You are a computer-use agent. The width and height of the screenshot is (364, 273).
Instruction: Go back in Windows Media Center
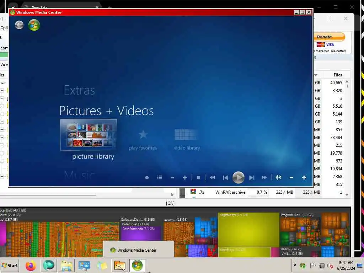click(x=19, y=25)
